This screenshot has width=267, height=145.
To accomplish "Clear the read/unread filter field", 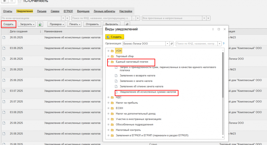I will pyautogui.click(x=208, y=18).
